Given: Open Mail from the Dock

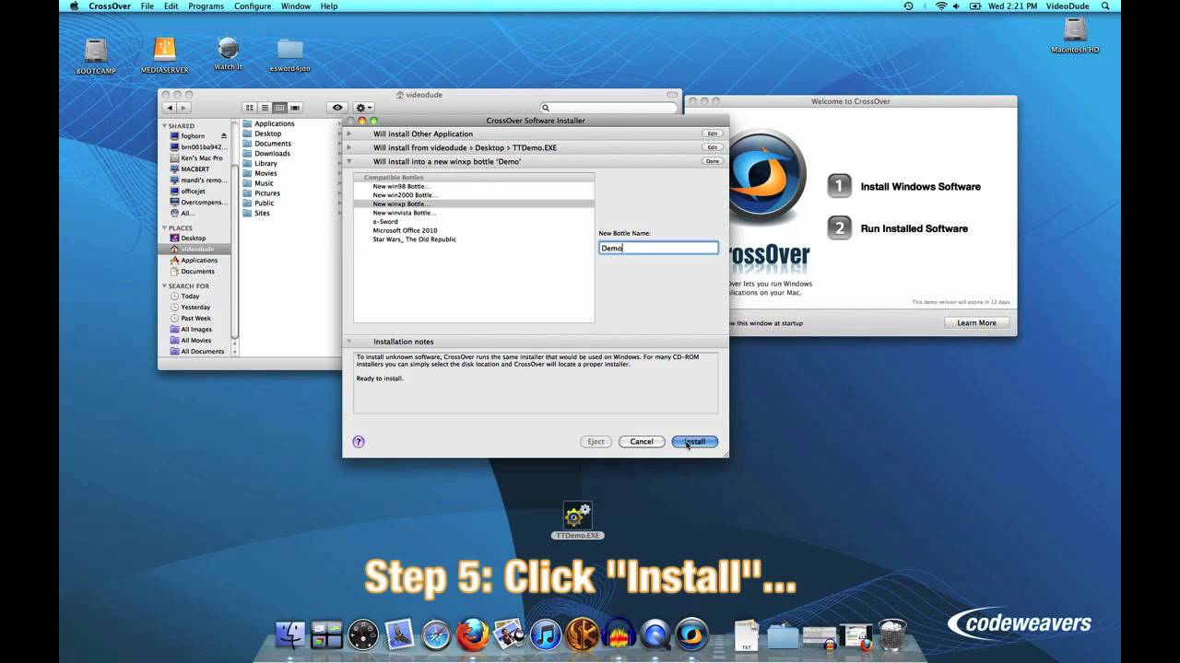Looking at the screenshot, I should coord(399,634).
